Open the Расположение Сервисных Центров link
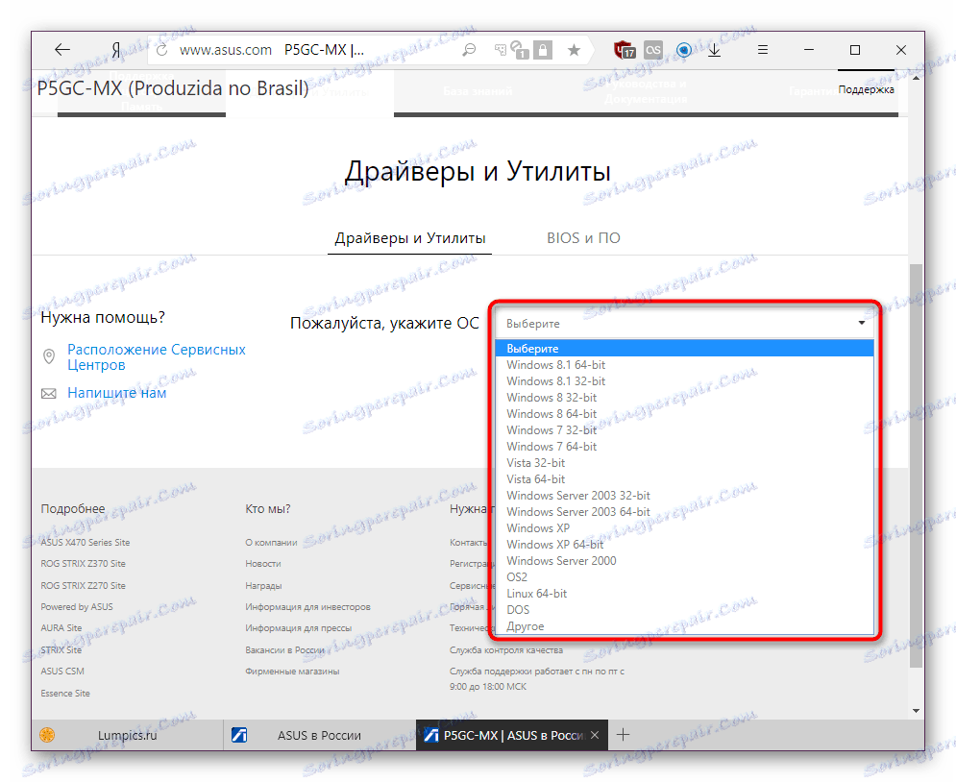Image resolution: width=956 pixels, height=782 pixels. pyautogui.click(x=156, y=357)
